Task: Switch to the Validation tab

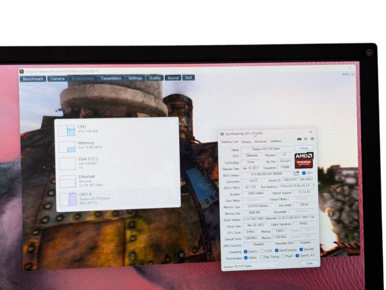Action: [276, 141]
